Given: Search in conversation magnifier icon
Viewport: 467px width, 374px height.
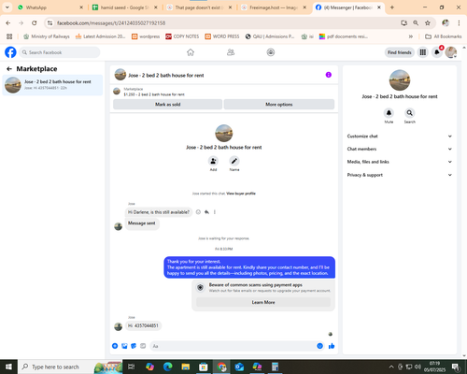Looking at the screenshot, I should tap(410, 112).
